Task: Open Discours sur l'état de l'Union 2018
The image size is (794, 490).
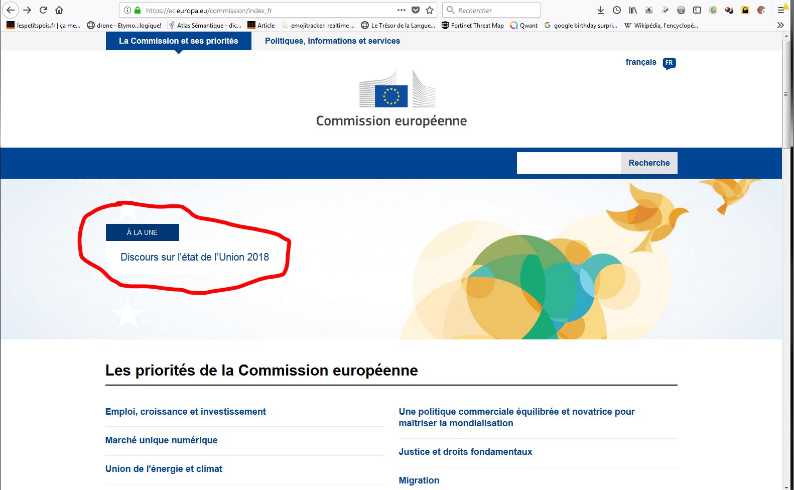Action: (x=195, y=257)
